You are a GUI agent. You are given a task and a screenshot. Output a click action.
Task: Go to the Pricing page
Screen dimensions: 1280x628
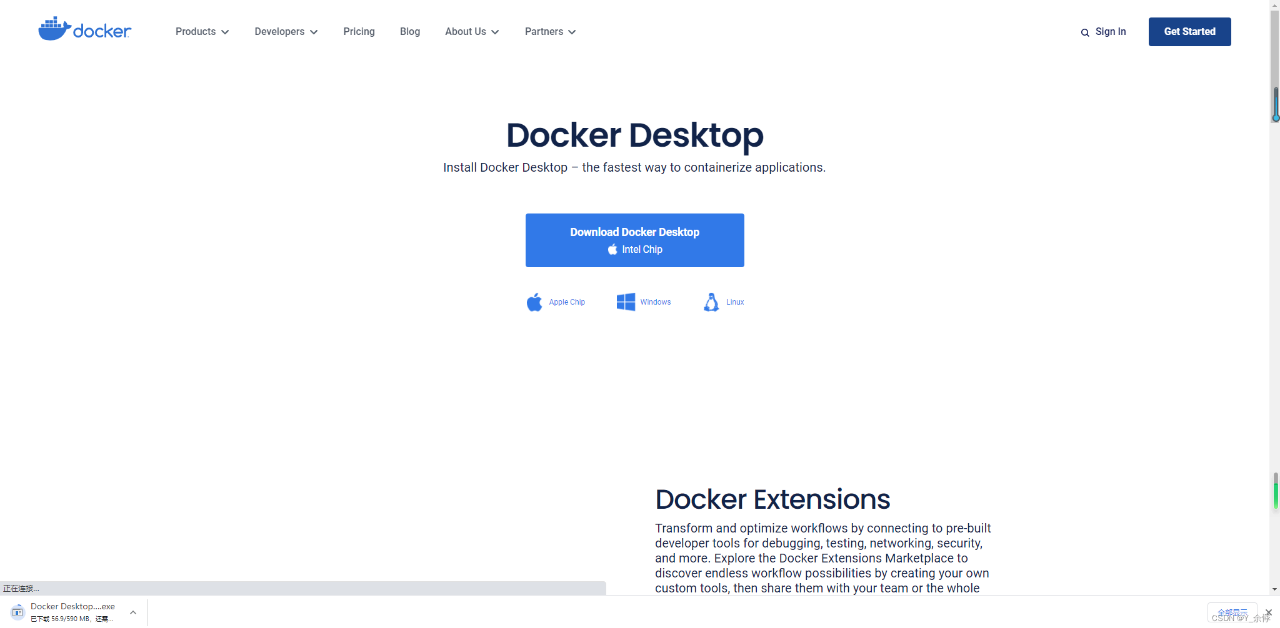coord(358,31)
